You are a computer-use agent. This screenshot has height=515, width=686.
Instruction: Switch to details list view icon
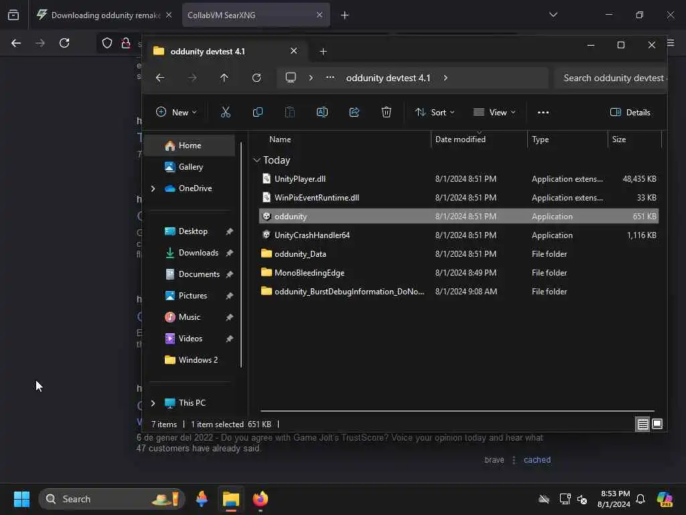coord(642,424)
